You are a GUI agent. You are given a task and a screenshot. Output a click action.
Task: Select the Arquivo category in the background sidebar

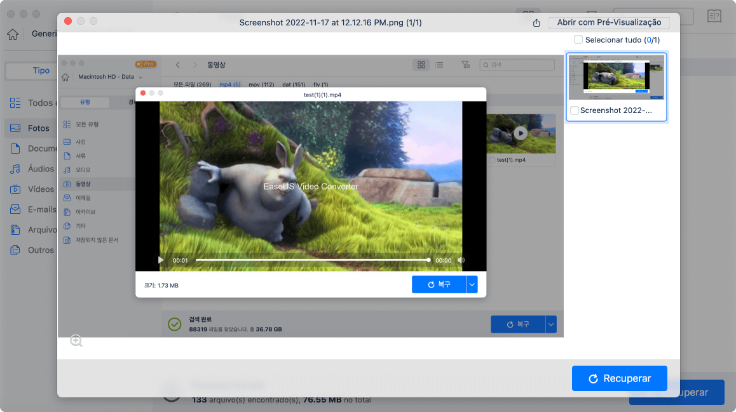click(x=32, y=230)
